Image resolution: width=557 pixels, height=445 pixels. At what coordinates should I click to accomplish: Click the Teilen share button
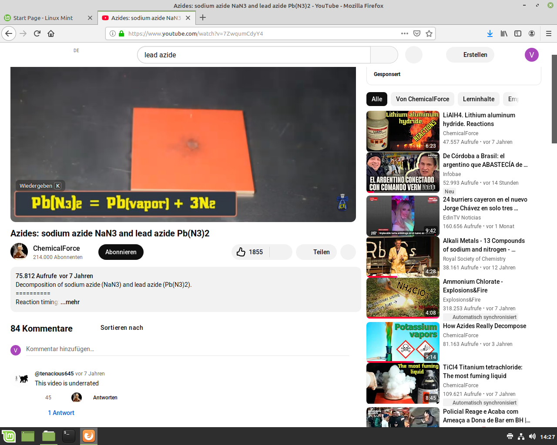[316, 252]
